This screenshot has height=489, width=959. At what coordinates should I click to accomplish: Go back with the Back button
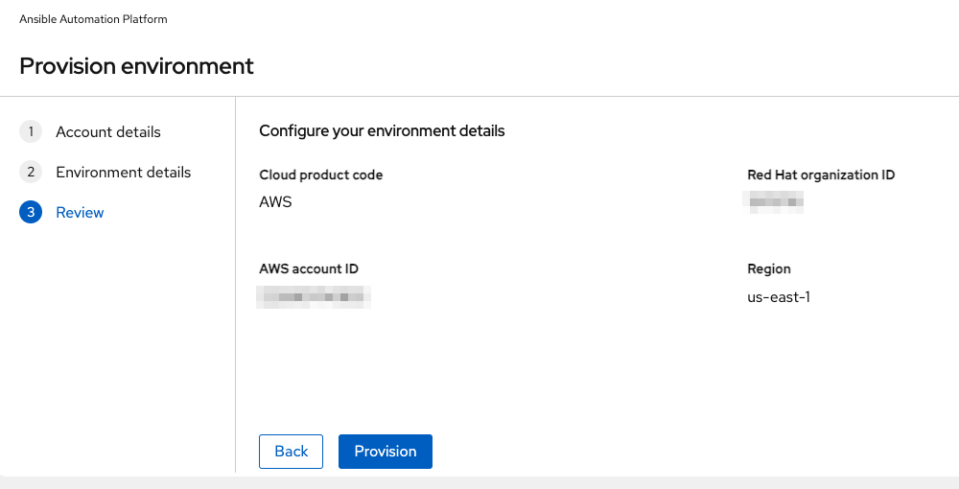coord(292,452)
